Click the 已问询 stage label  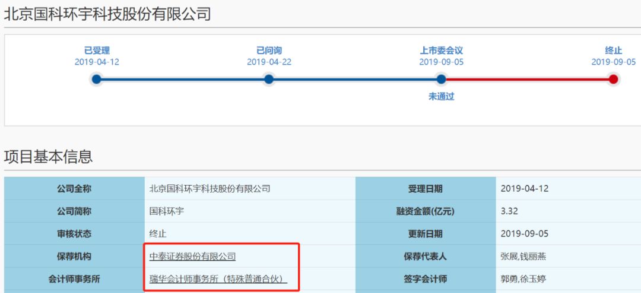(269, 50)
